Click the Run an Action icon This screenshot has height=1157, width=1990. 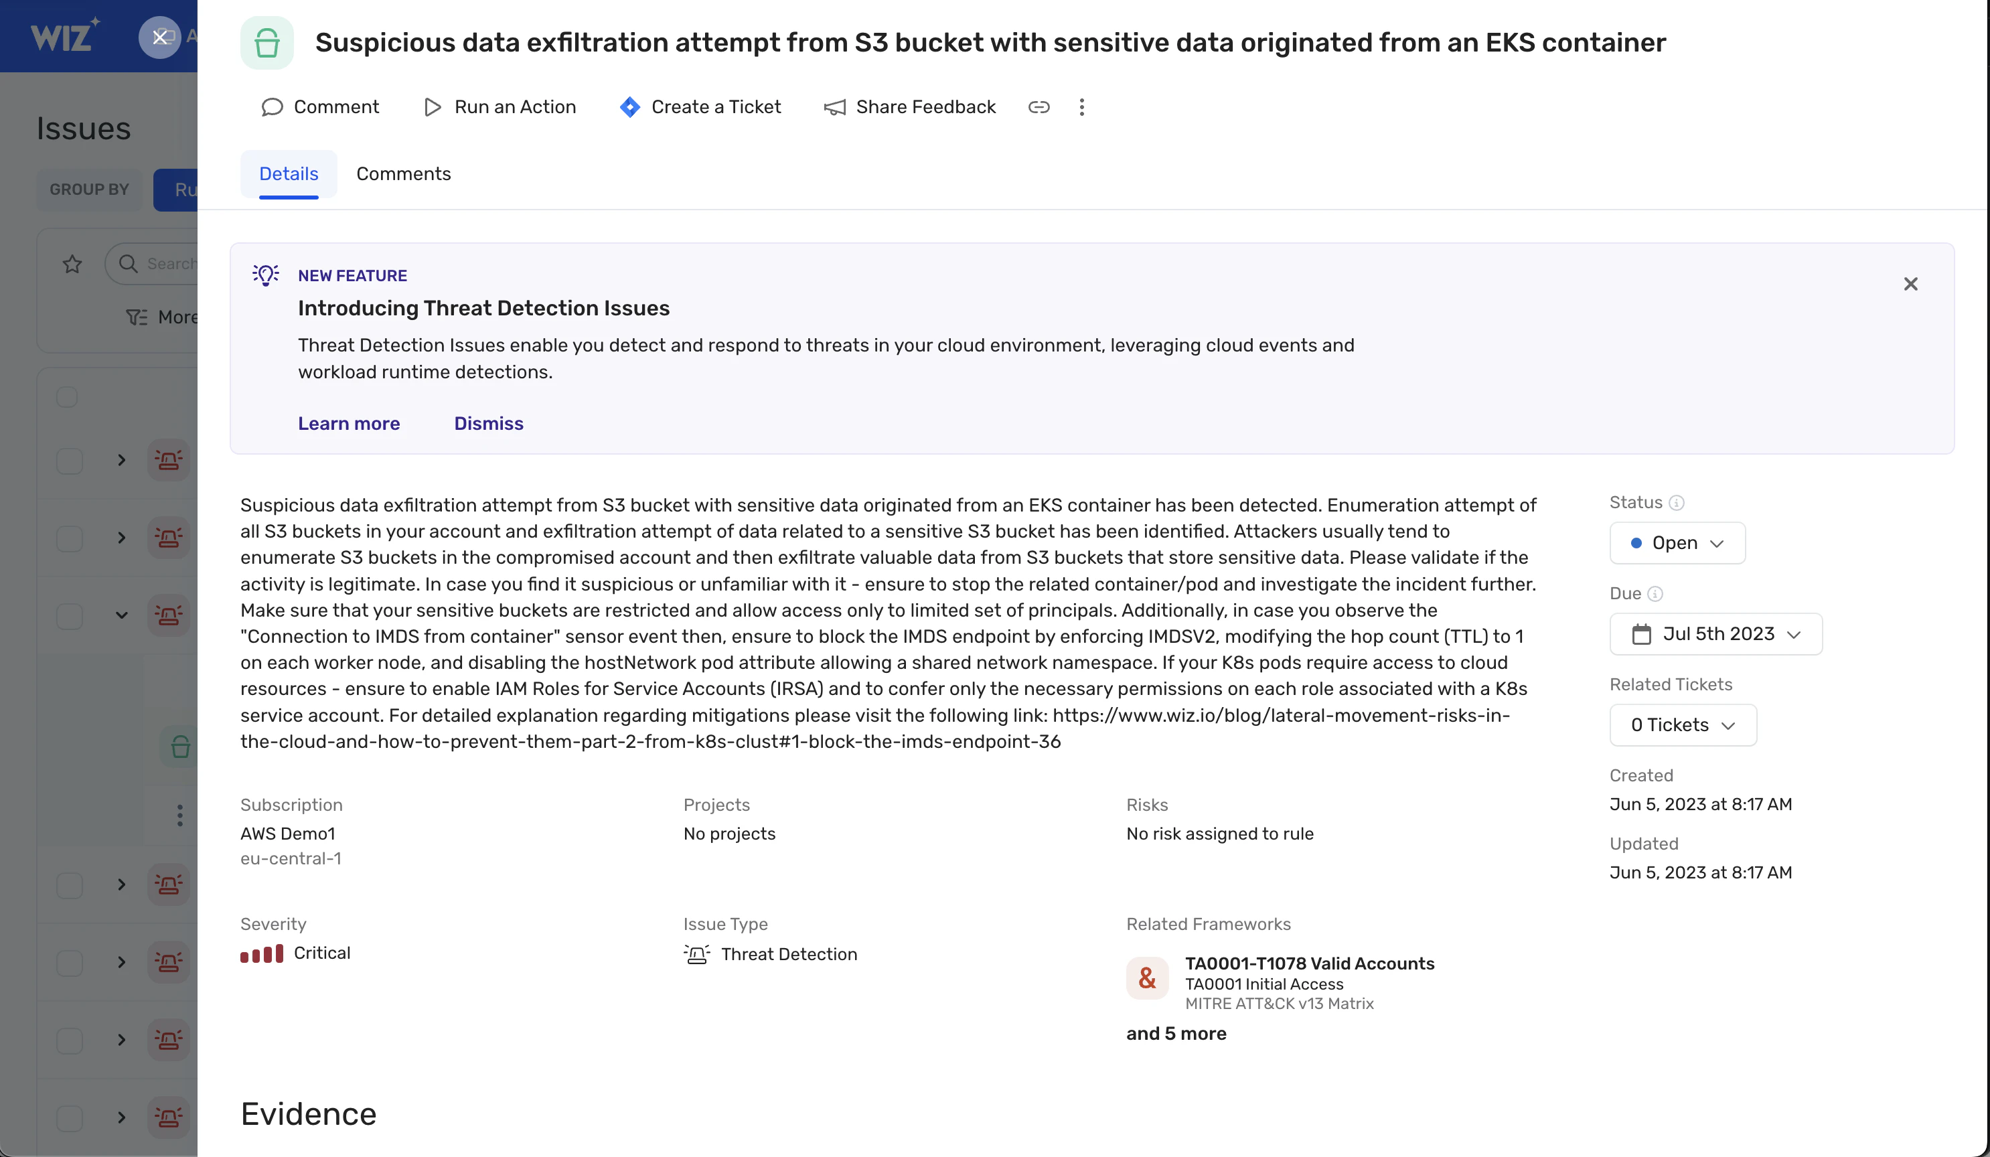pos(433,107)
